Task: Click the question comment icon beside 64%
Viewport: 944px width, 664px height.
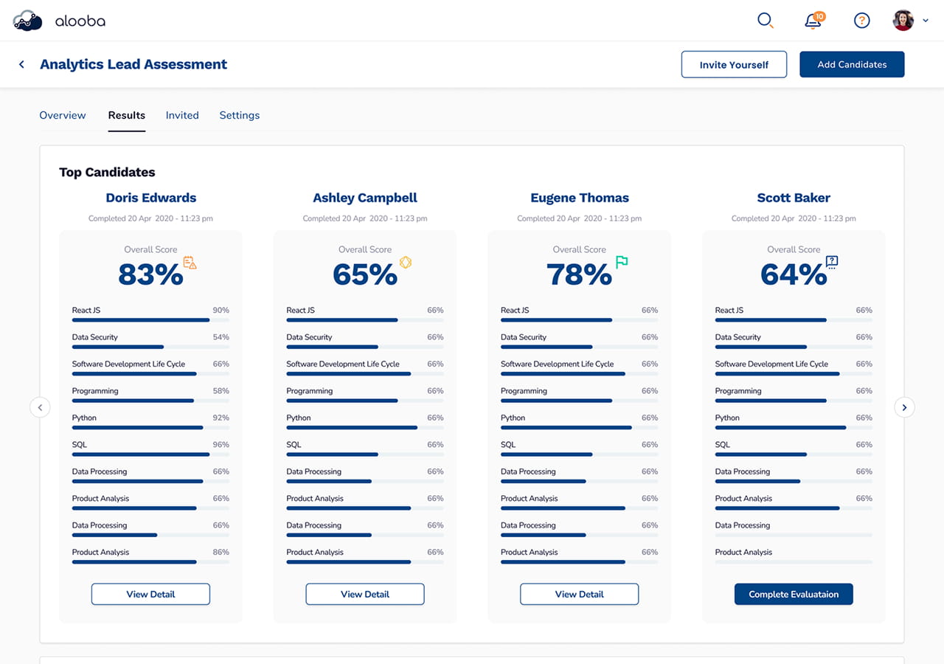Action: (x=832, y=262)
